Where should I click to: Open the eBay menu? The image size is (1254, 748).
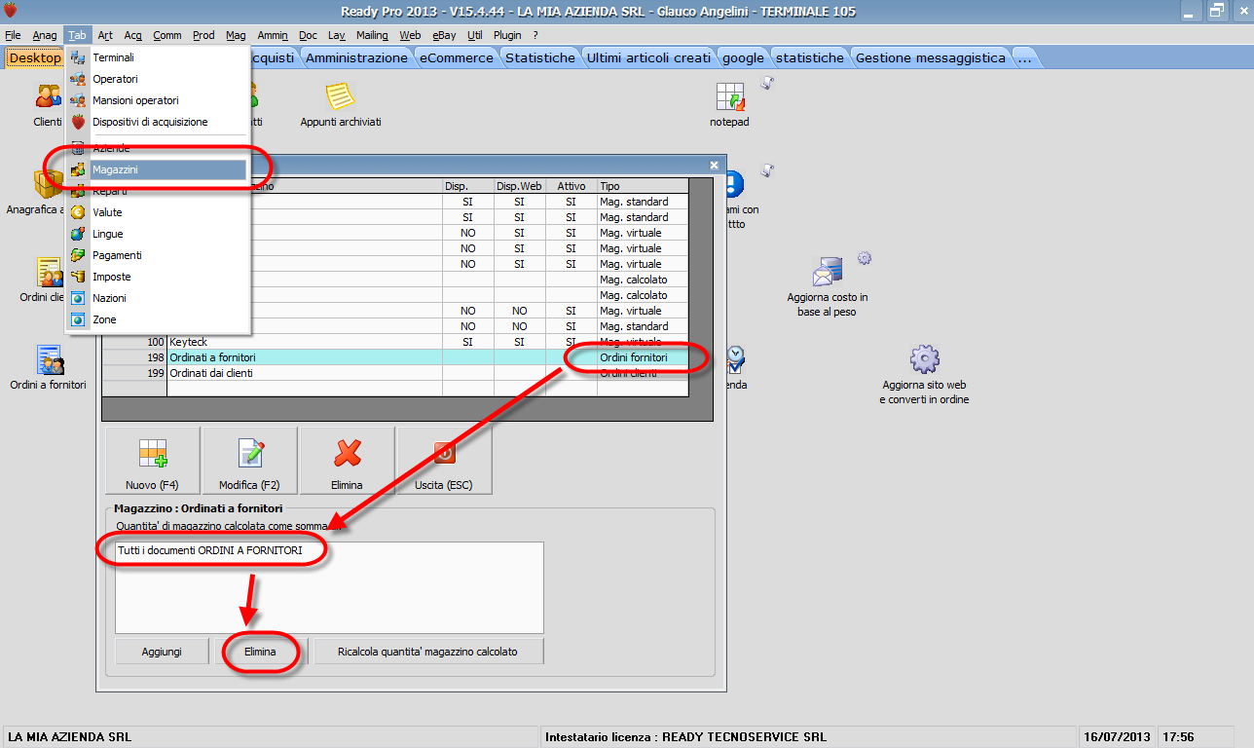point(444,35)
